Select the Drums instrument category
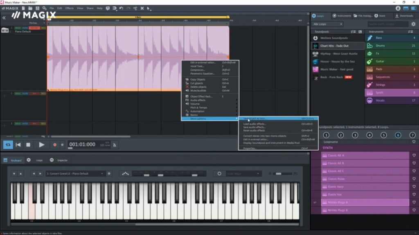Viewport: 419px width, 235px height. pyautogui.click(x=391, y=46)
